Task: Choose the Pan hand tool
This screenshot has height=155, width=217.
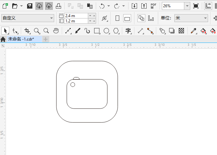Action: point(56,31)
